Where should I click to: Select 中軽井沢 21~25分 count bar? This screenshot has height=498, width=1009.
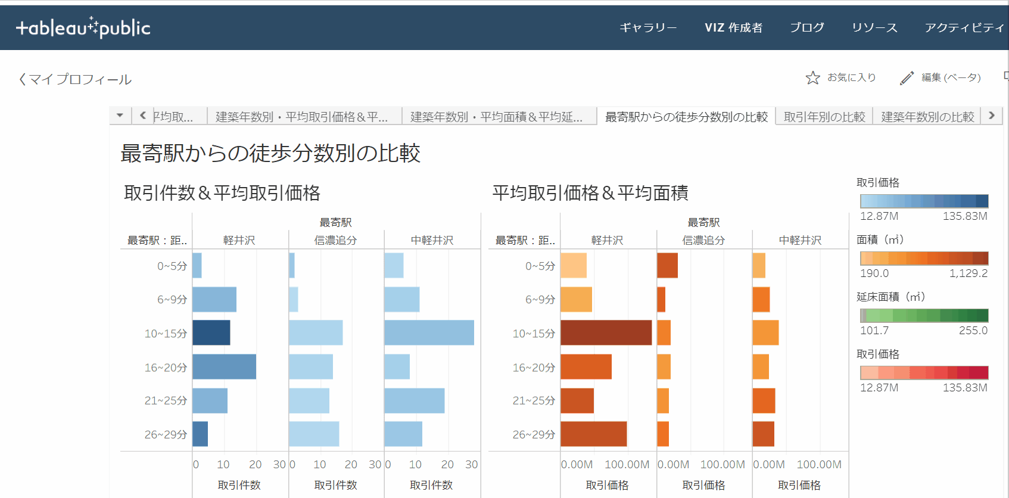[415, 401]
